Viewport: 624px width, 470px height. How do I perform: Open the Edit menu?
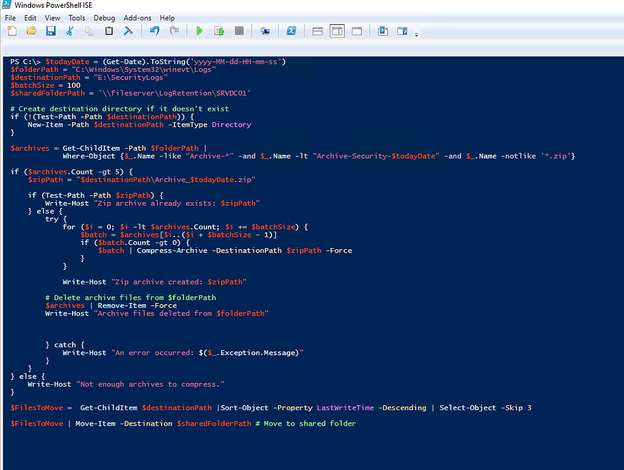click(31, 18)
